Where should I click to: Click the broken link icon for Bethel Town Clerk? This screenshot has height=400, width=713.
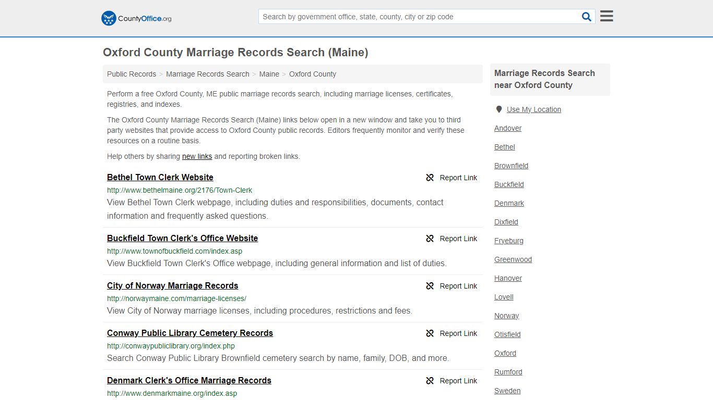(430, 178)
